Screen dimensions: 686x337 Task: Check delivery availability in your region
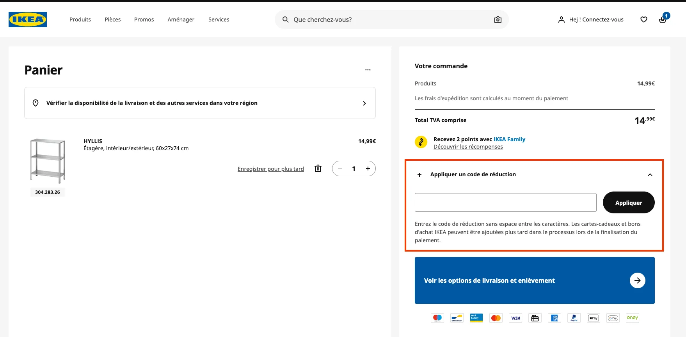point(200,103)
